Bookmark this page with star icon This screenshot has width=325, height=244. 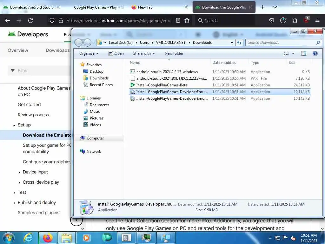click(x=187, y=21)
